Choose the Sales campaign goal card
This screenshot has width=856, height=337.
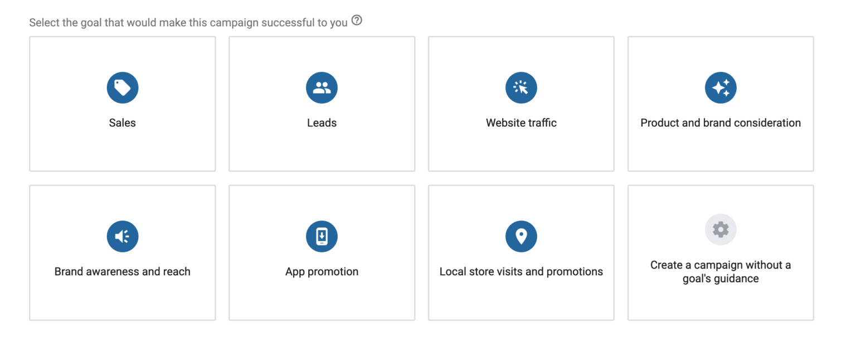(x=122, y=103)
